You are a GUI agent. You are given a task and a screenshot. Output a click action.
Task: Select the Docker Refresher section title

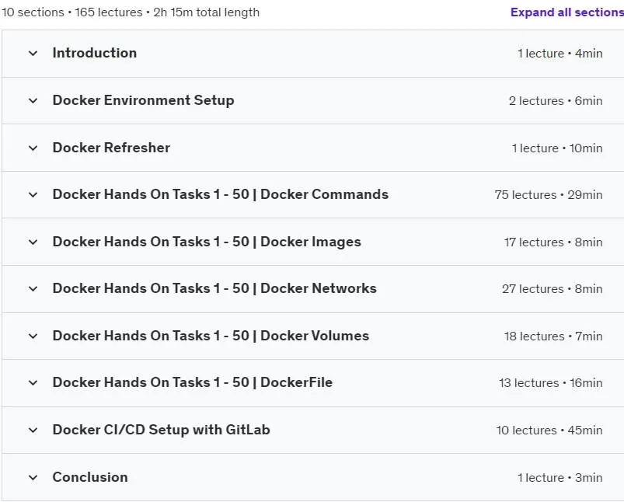click(111, 148)
